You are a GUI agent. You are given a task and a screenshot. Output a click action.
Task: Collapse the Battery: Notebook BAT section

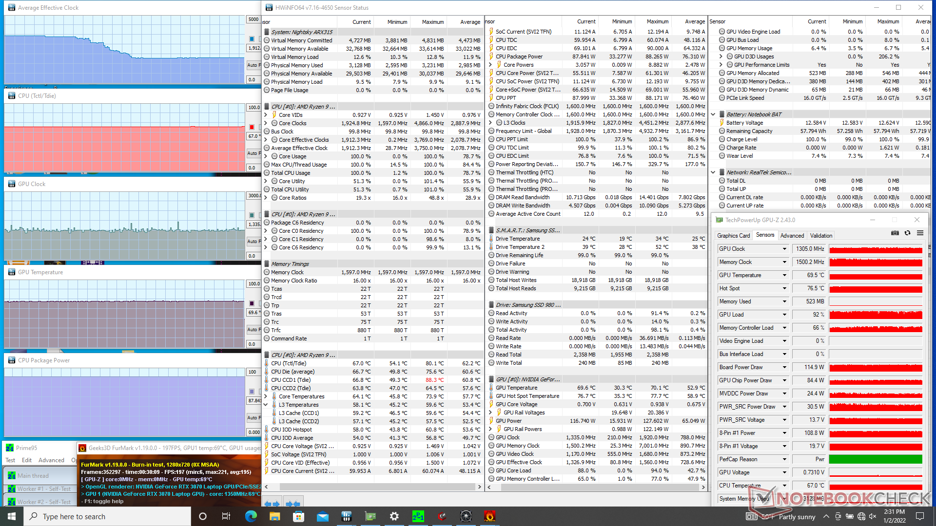tap(713, 114)
